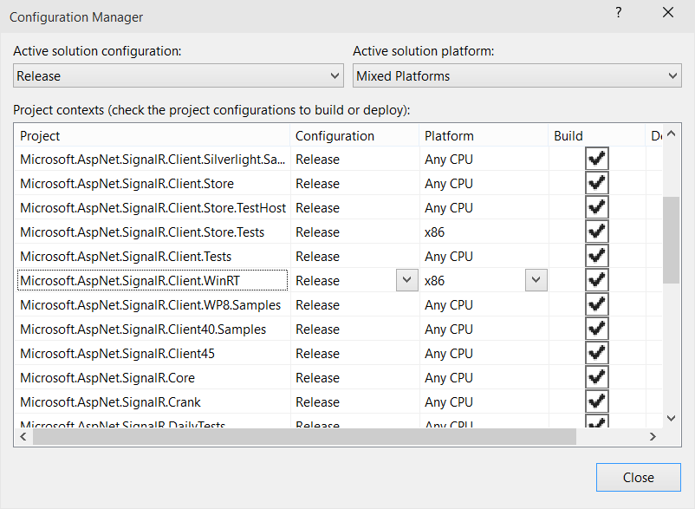
Task: Expand Platform dropdown for Client.WinRT row
Action: pos(536,280)
